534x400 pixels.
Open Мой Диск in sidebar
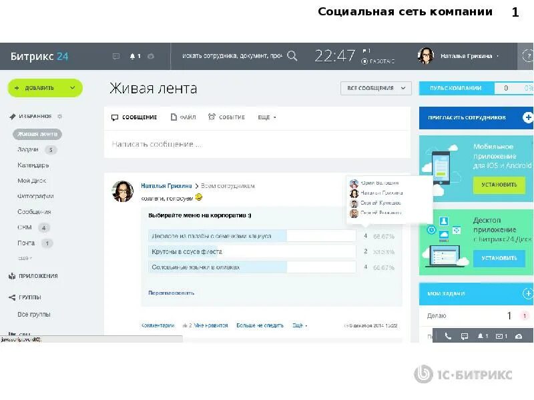31,181
